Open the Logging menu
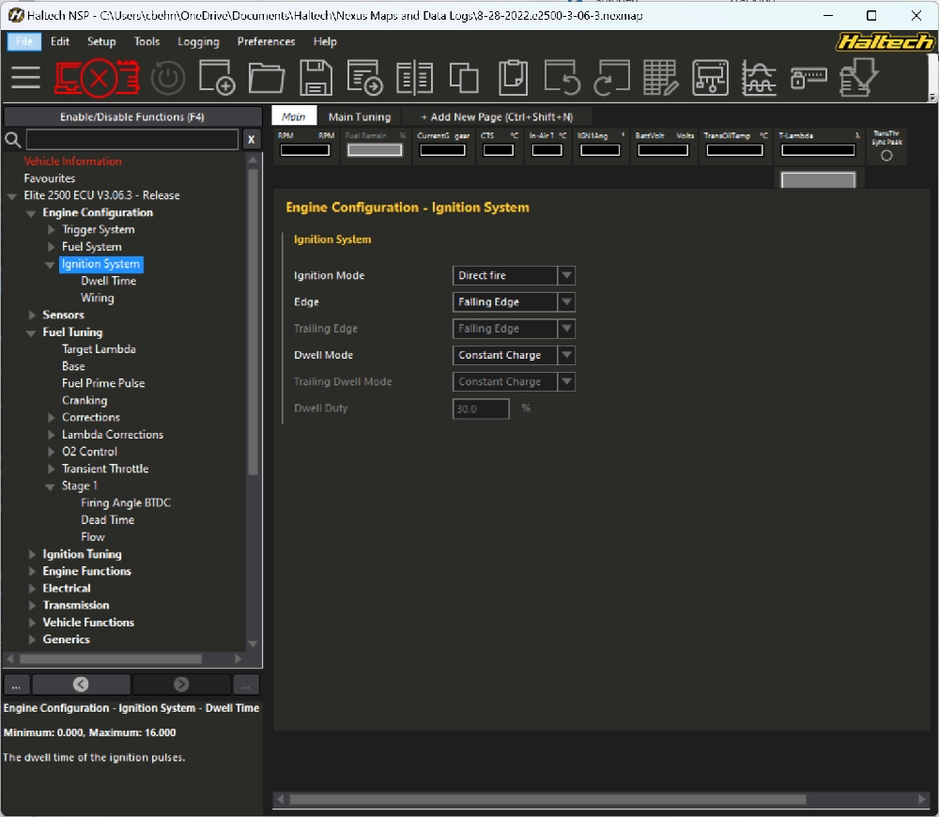 [x=198, y=41]
